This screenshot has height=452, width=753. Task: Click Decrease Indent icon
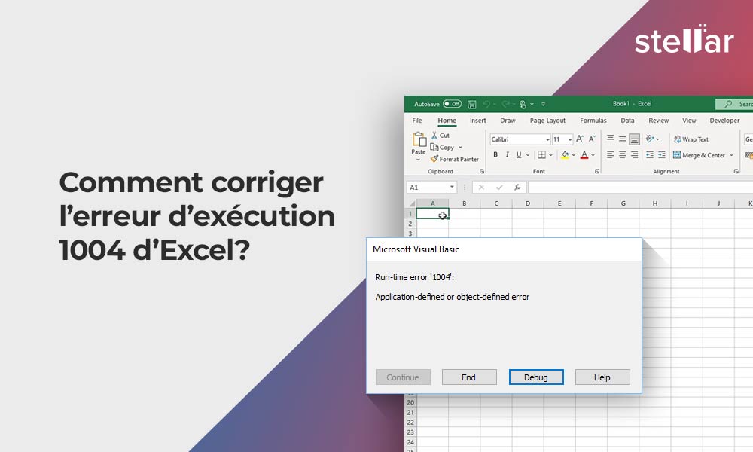tap(650, 154)
